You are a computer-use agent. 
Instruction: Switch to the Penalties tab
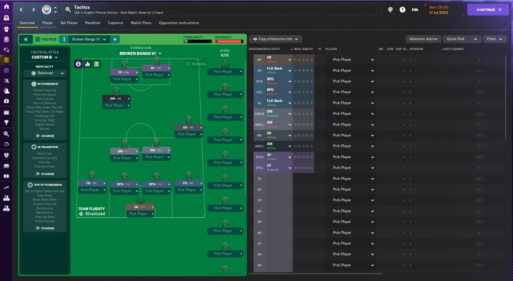tap(93, 23)
